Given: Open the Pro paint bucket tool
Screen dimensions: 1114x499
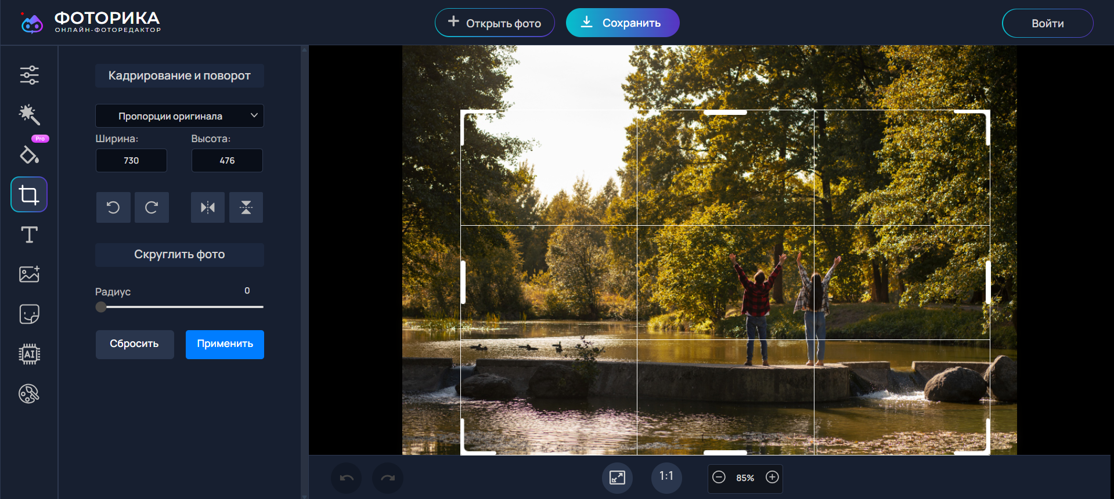Looking at the screenshot, I should click(x=29, y=154).
